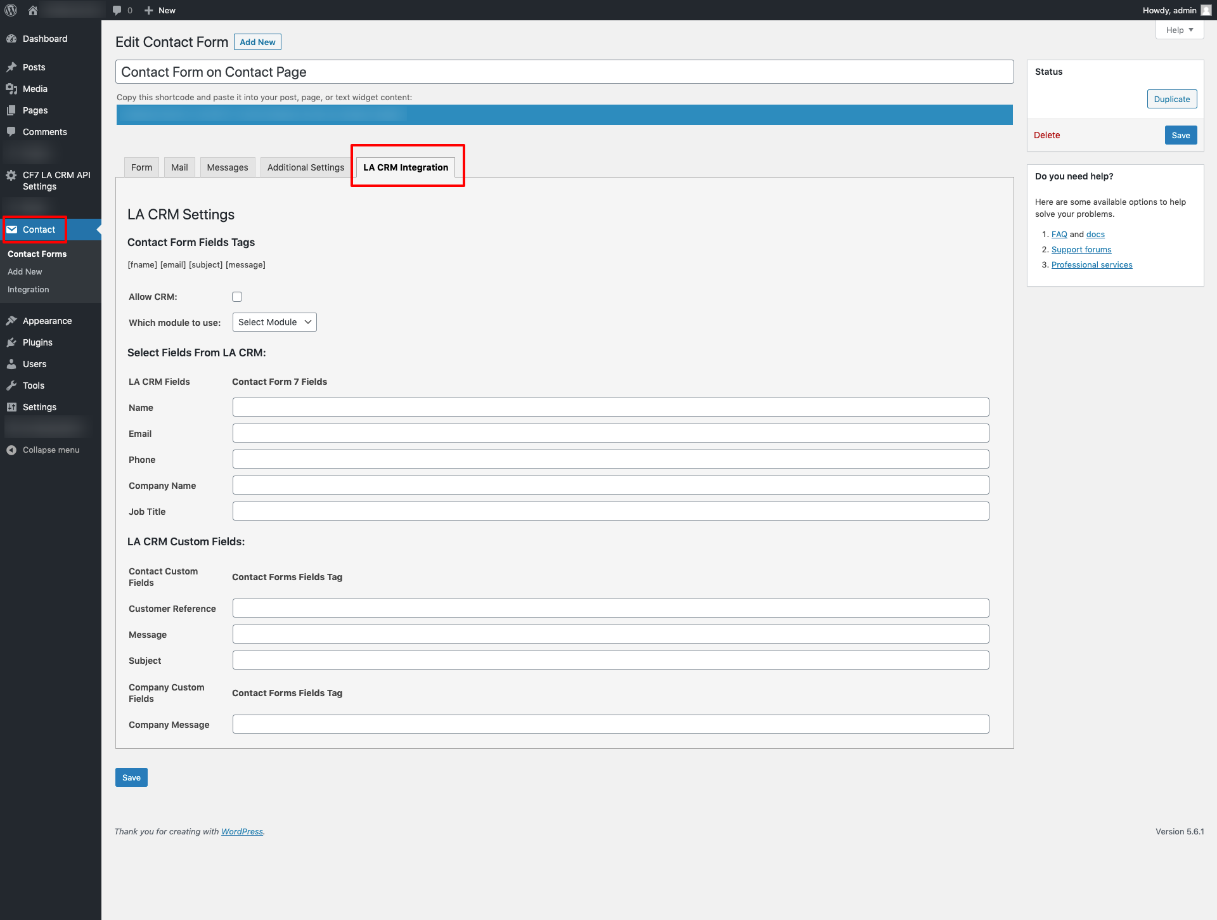The image size is (1217, 920).
Task: Open the Professional services link
Action: tap(1091, 264)
